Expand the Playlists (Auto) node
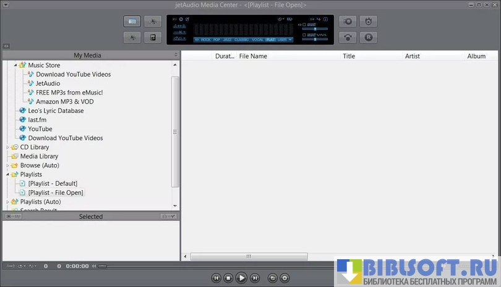501x287 pixels. (8, 202)
